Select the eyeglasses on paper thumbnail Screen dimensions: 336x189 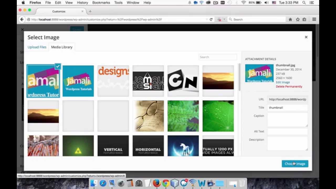tap(148, 116)
